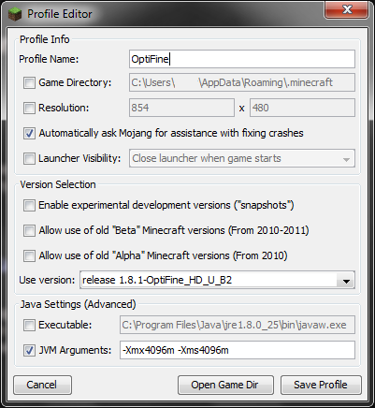The width and height of the screenshot is (375, 408).
Task: Enable the Launcher Visibility checkbox
Action: point(29,158)
